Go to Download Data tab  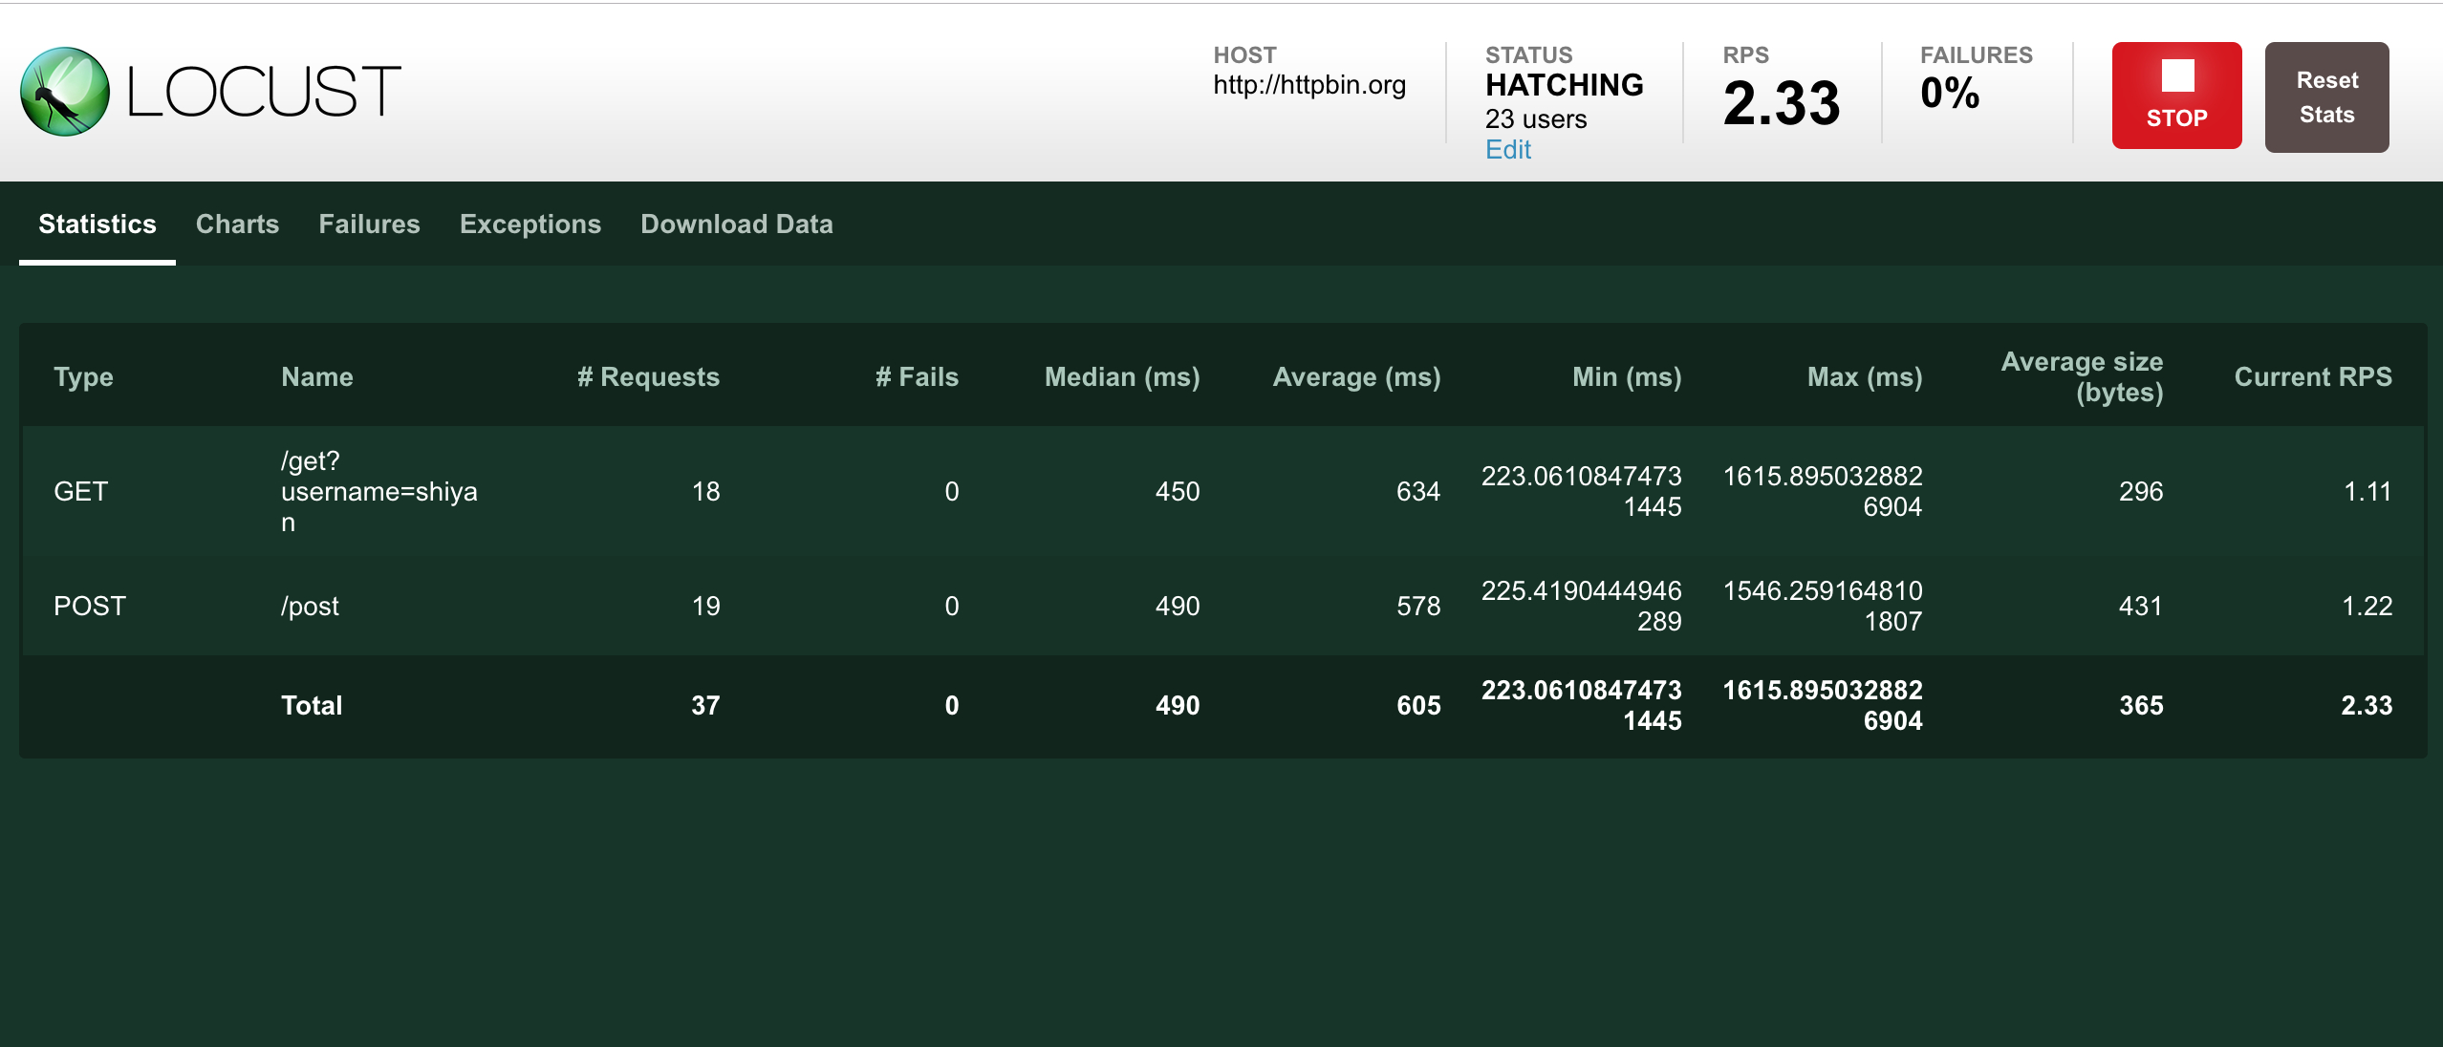[736, 224]
